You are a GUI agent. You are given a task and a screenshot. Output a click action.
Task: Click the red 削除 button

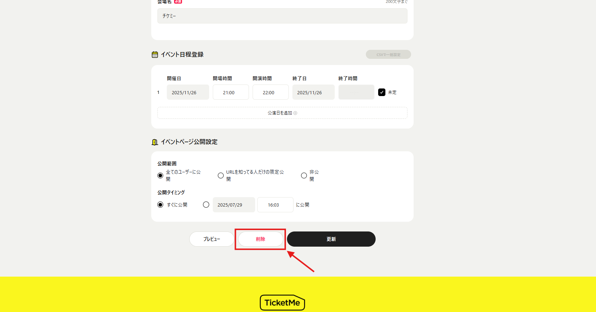(261, 239)
